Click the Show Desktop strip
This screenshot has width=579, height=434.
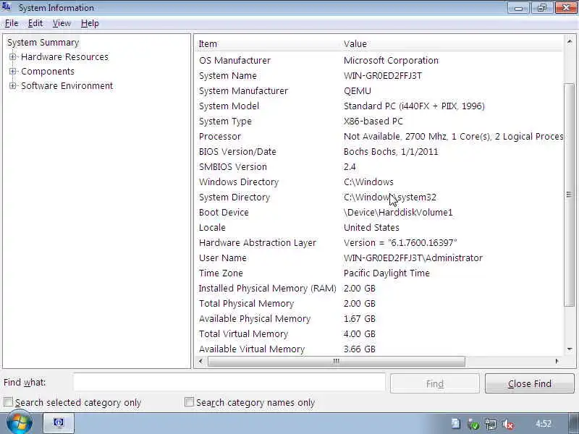click(573, 423)
